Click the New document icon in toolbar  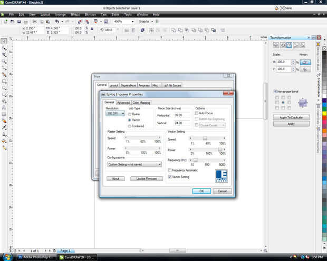click(x=5, y=22)
